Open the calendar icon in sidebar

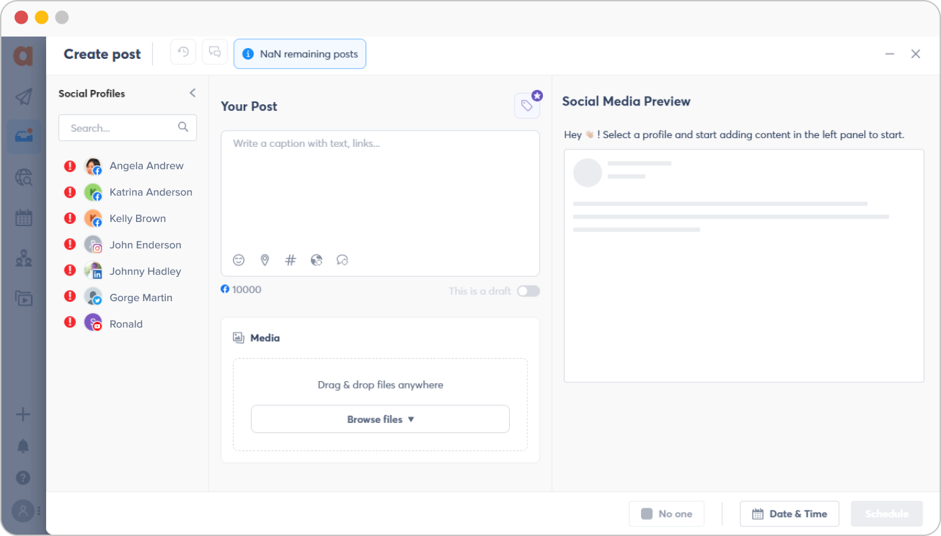[24, 218]
